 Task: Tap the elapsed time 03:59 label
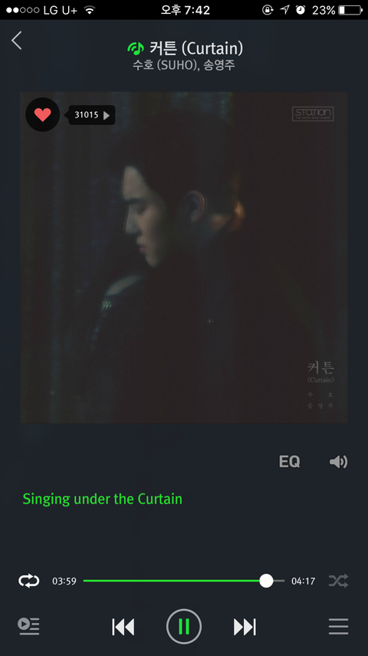(x=64, y=581)
